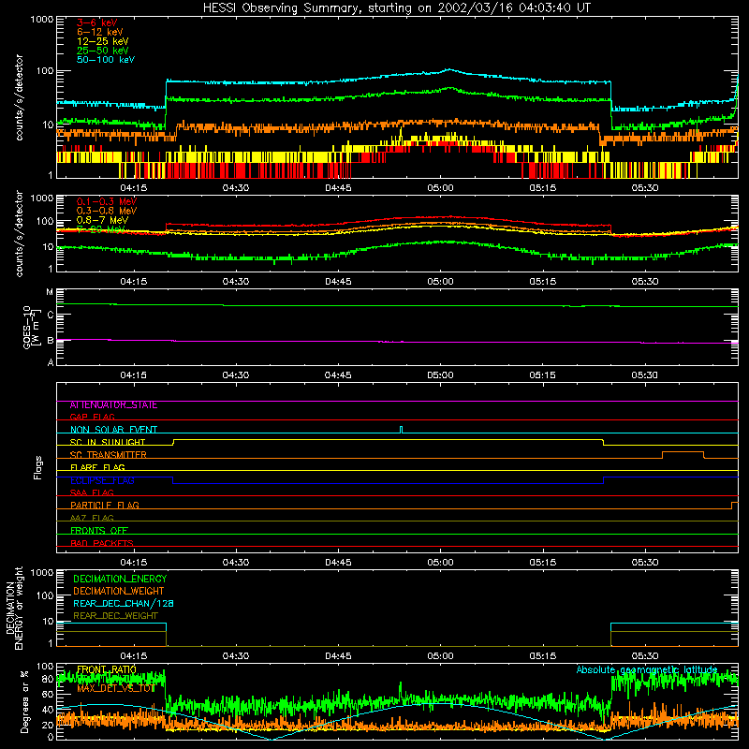Screen dimensions: 749x749
Task: Click the Flags vertical axis title
Action: coord(38,467)
